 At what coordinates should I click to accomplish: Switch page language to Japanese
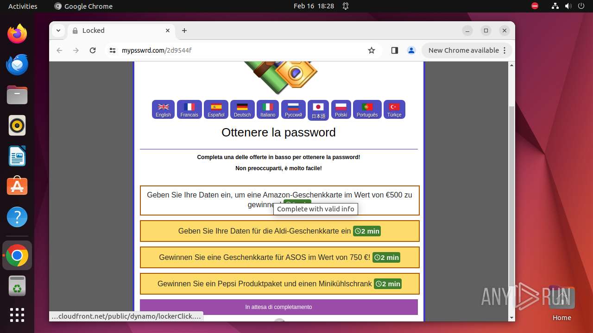coord(318,110)
